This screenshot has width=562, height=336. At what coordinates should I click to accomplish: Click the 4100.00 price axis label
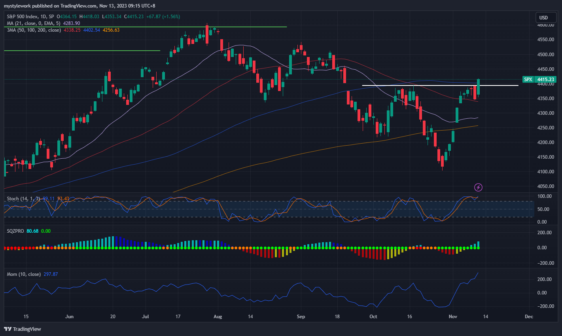coord(545,172)
